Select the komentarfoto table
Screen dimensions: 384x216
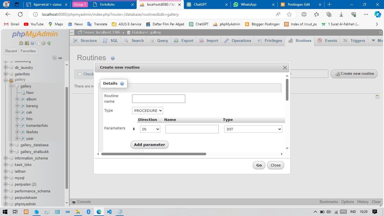coord(37,125)
